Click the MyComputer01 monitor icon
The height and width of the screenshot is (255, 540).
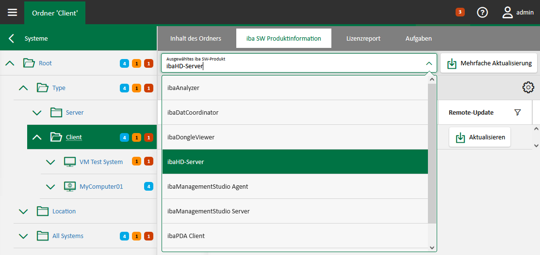pyautogui.click(x=70, y=186)
